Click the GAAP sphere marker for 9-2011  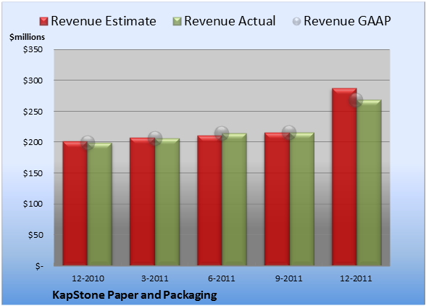[289, 133]
